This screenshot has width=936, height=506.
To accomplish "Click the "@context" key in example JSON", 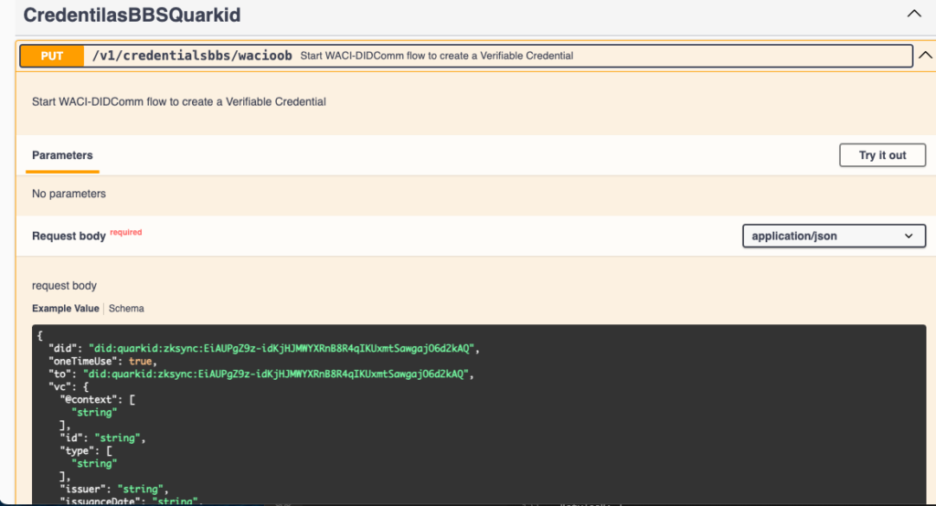I will click(88, 399).
